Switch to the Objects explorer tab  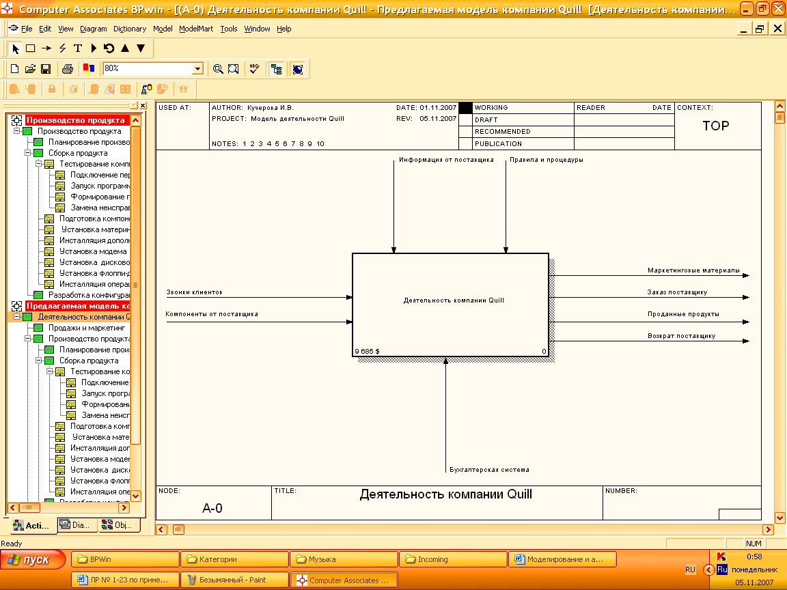coord(119,524)
